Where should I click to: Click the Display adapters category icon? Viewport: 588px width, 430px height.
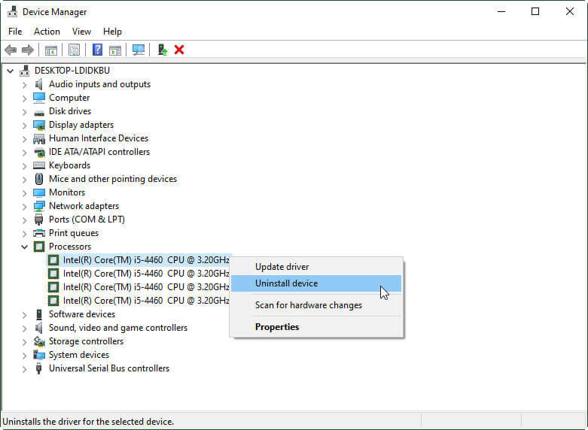(x=40, y=125)
